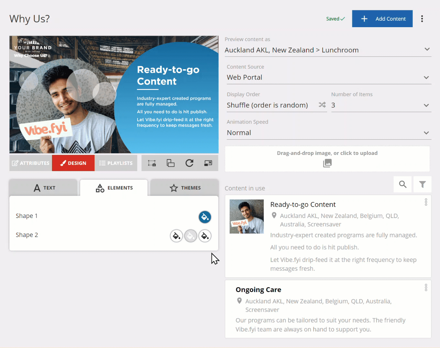Click Shape 1 blue fill color bucket

tap(205, 217)
